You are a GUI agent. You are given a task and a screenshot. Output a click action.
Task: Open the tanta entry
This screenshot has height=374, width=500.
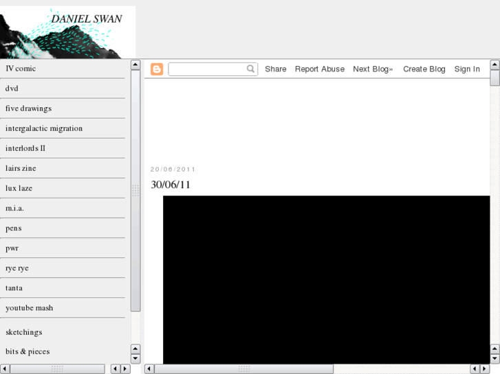14,288
